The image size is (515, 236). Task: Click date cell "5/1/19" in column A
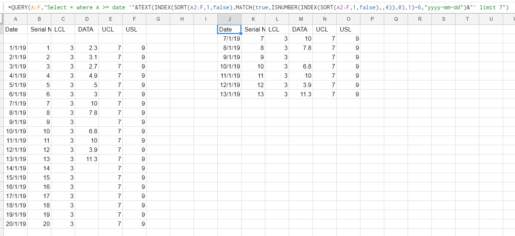pos(16,85)
